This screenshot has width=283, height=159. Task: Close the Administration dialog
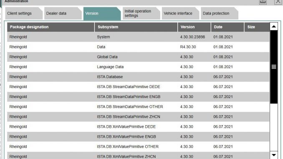278,2
